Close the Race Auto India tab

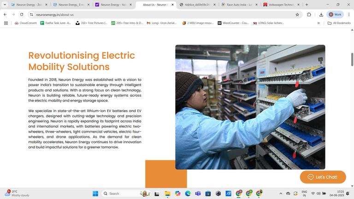(x=256, y=5)
